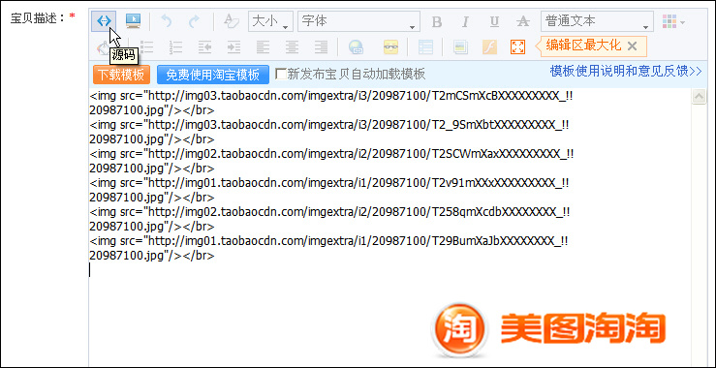716x368 pixels.
Task: Insert Flash media
Action: click(489, 47)
